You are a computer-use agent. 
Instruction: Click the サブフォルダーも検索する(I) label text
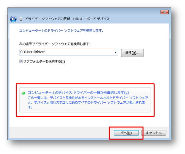point(44,61)
